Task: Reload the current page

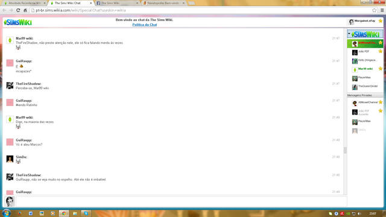Action: click(x=18, y=10)
